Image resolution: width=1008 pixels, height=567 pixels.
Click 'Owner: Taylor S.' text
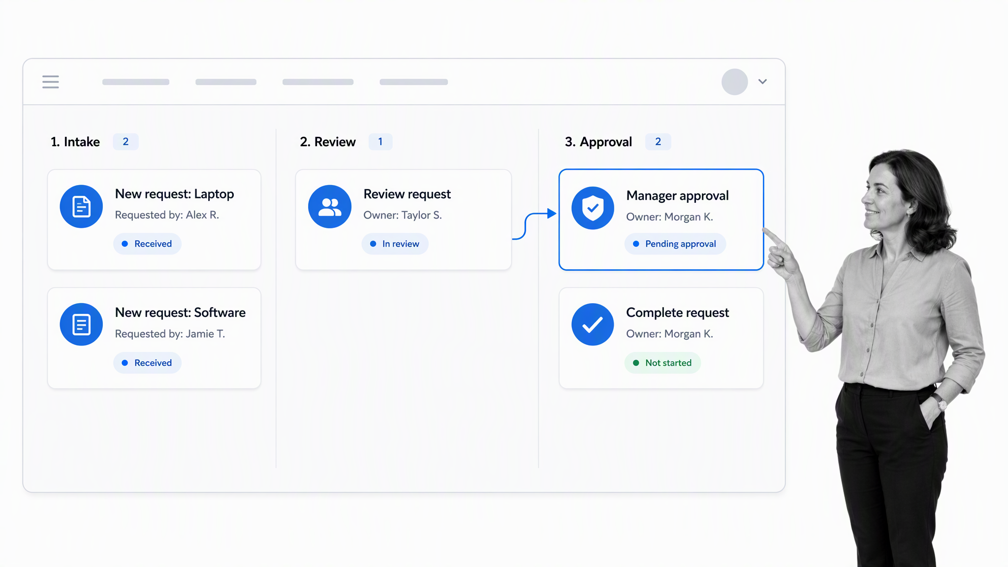[x=403, y=215]
